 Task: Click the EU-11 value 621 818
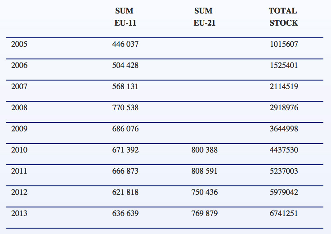pos(125,192)
